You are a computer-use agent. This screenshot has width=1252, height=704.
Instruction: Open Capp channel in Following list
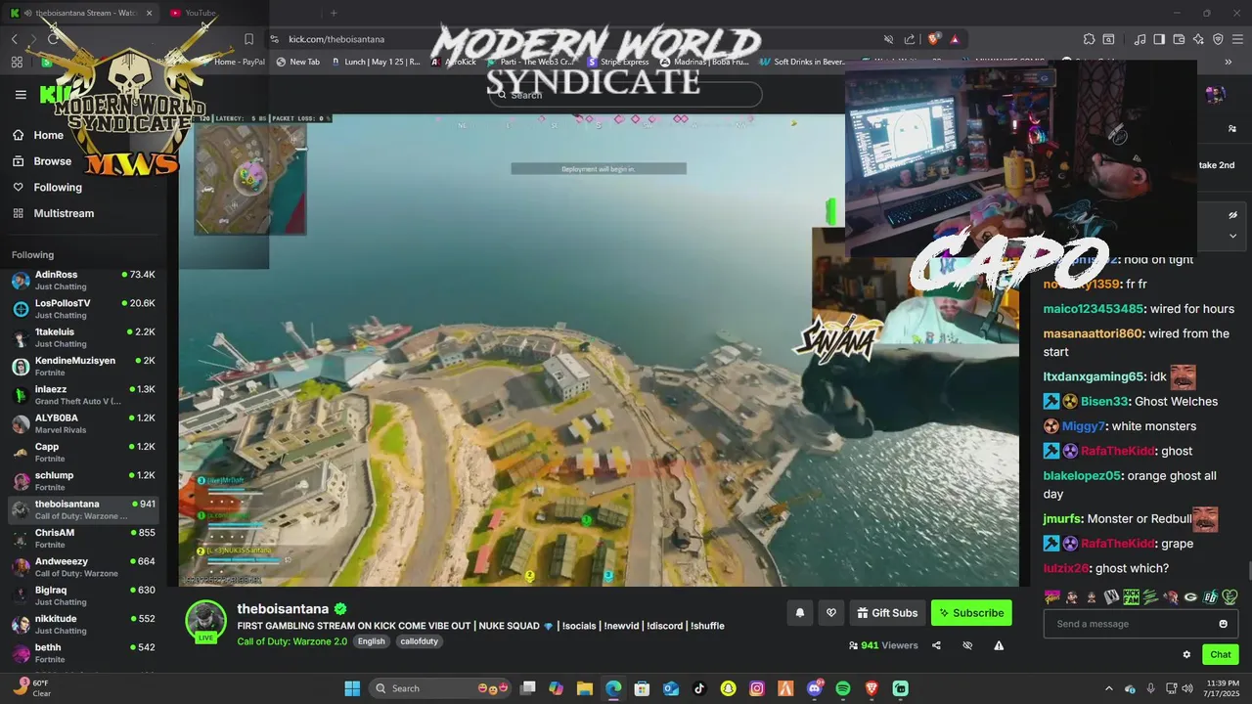(x=84, y=453)
